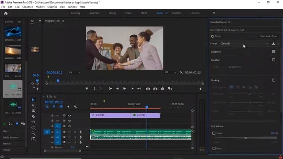Check the Clip Volume Level checkbox
The width and height of the screenshot is (283, 159).
tap(214, 133)
